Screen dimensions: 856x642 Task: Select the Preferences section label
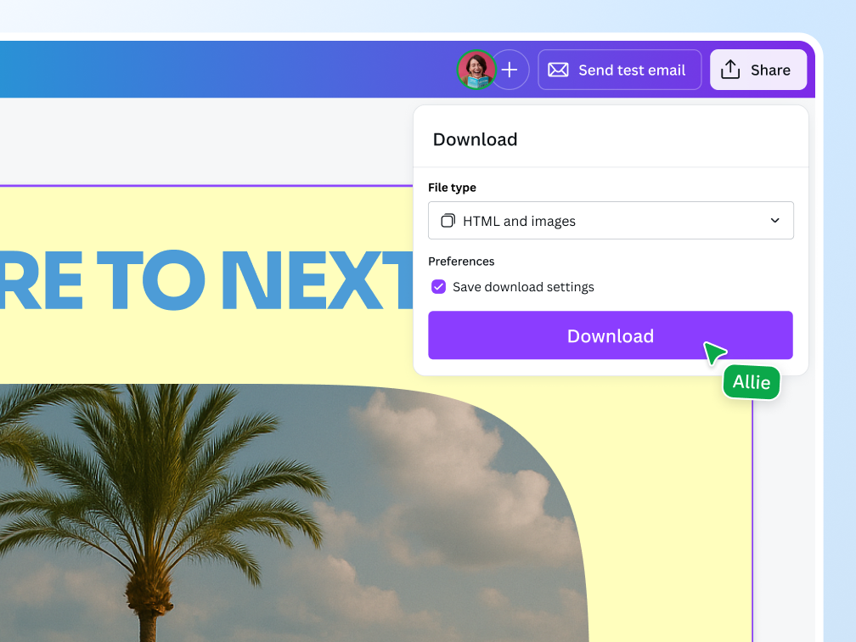point(461,262)
